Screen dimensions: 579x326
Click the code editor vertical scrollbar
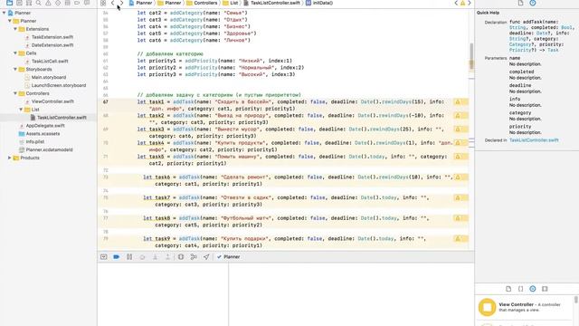(x=471, y=57)
